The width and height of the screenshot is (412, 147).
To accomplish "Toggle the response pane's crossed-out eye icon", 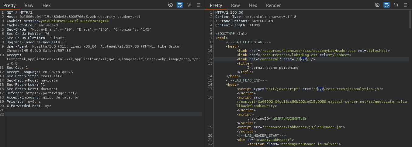I will tap(377, 5).
